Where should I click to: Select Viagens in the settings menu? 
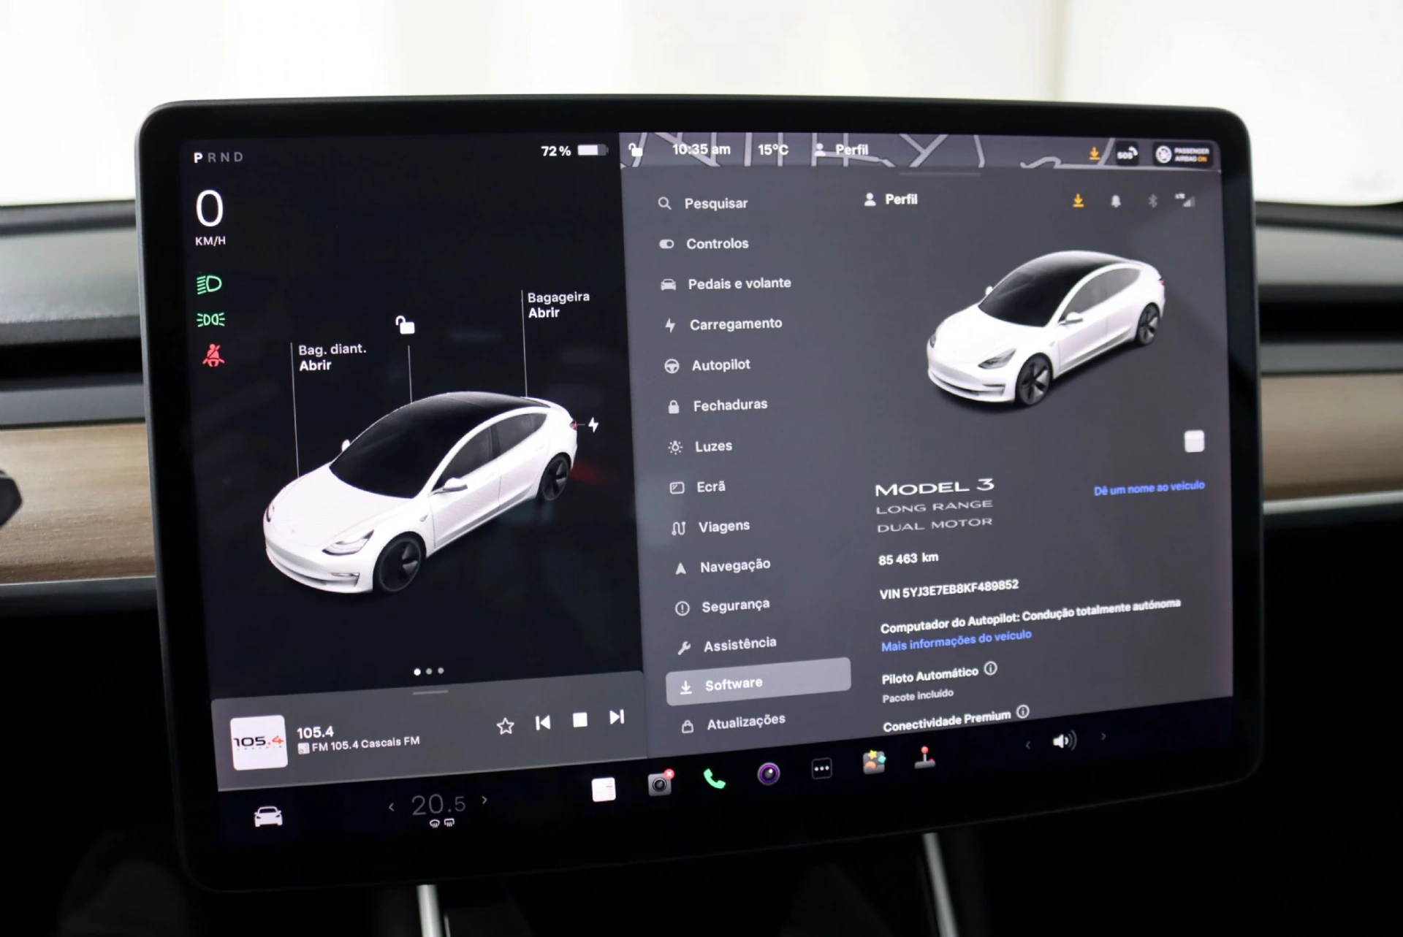(711, 527)
